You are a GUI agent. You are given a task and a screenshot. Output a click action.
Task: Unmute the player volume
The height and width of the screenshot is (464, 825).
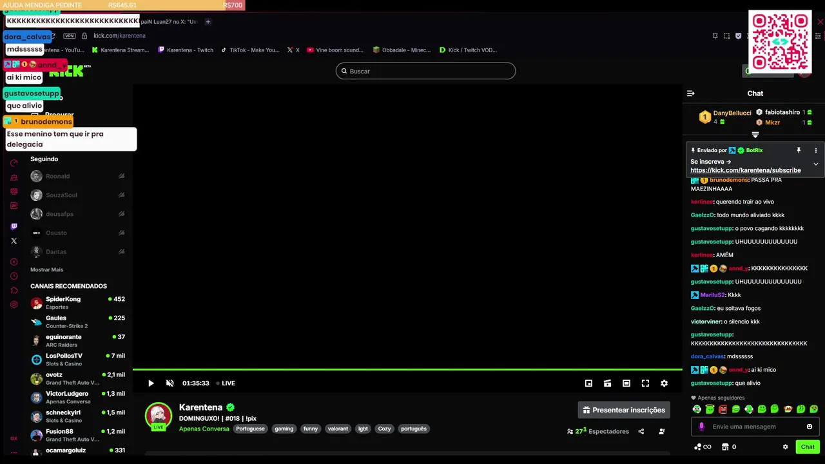pyautogui.click(x=170, y=383)
